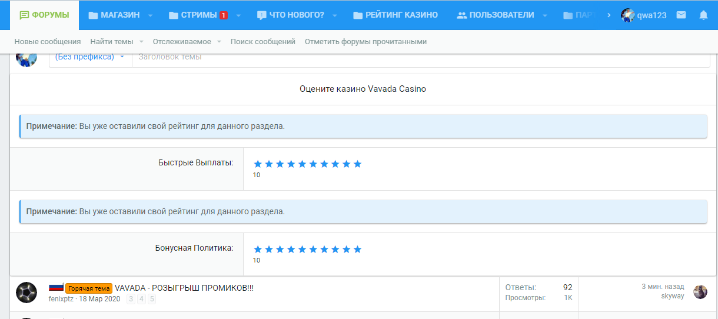Select tenth star in Быстрые Выплаты rating
Image resolution: width=718 pixels, height=319 pixels.
coord(357,164)
